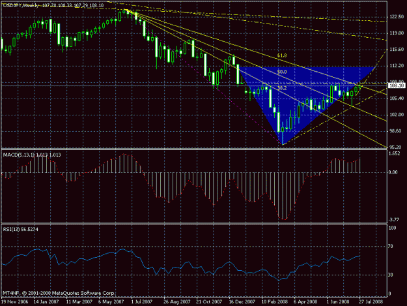
Task: Click the RSI(13) 56.5274 indicator label
Action: (x=20, y=229)
